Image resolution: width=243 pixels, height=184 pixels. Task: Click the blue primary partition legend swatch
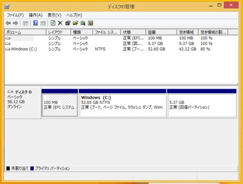tap(32, 168)
